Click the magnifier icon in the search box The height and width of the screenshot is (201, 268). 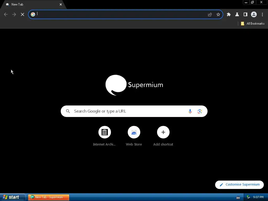pos(68,111)
